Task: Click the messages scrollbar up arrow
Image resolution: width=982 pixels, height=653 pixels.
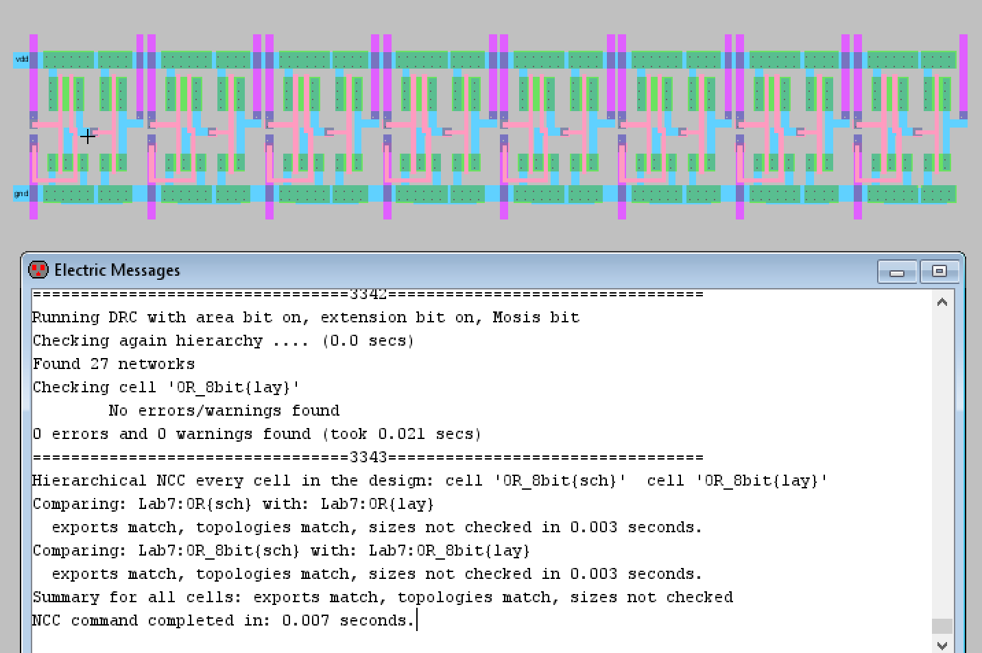Action: [x=942, y=302]
